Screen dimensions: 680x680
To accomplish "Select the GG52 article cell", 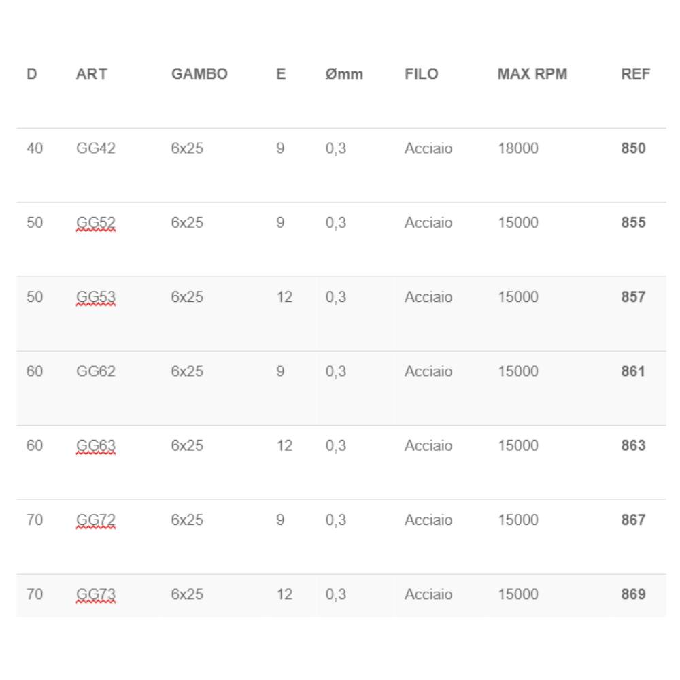I will tap(96, 222).
